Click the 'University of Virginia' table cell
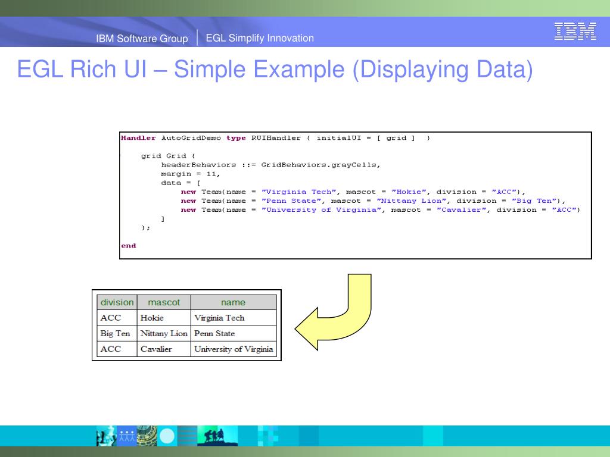 [234, 349]
